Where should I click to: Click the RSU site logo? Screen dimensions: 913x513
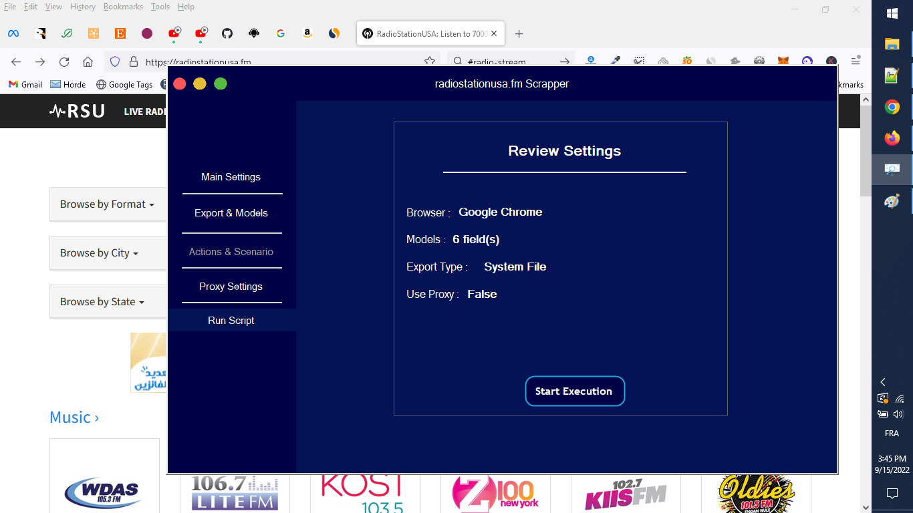(x=76, y=111)
